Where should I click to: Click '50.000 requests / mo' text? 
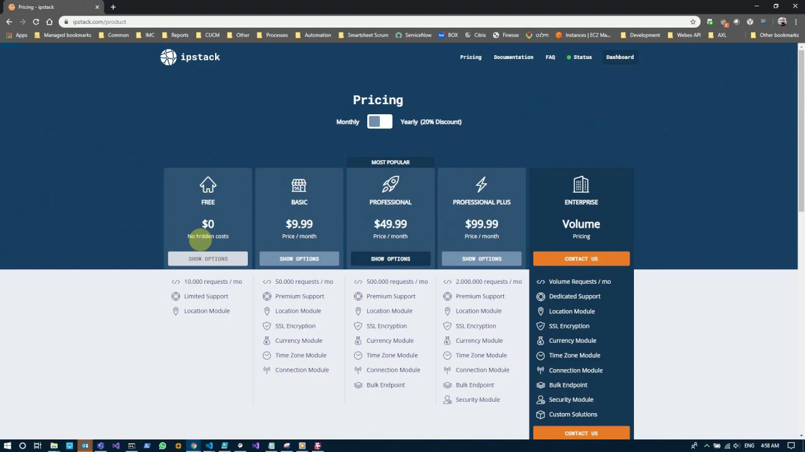tap(304, 282)
